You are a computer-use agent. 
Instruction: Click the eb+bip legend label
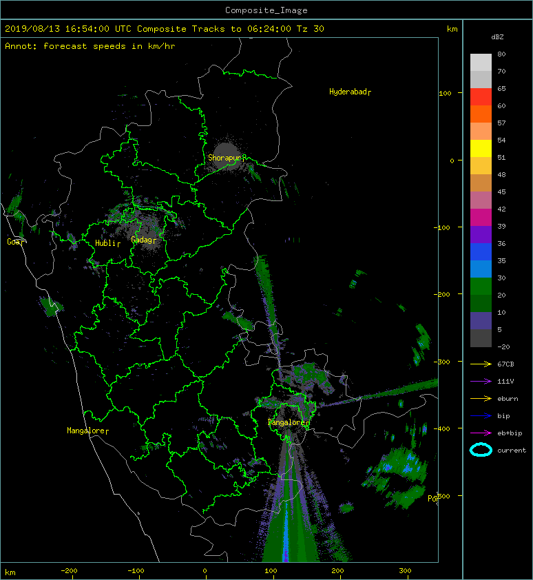click(x=510, y=433)
